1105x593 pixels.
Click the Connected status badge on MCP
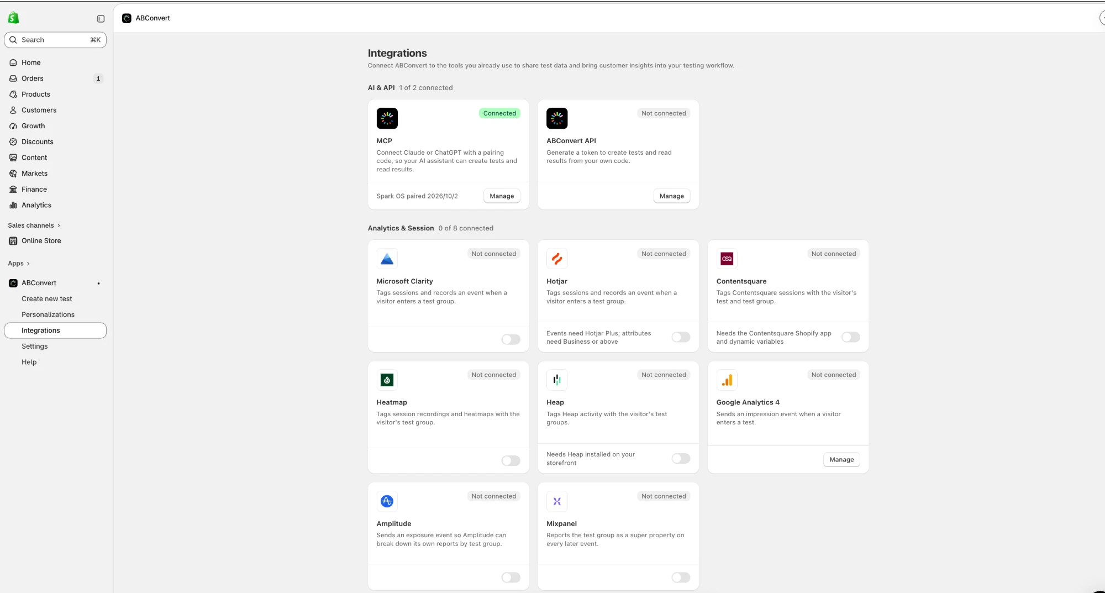click(499, 113)
